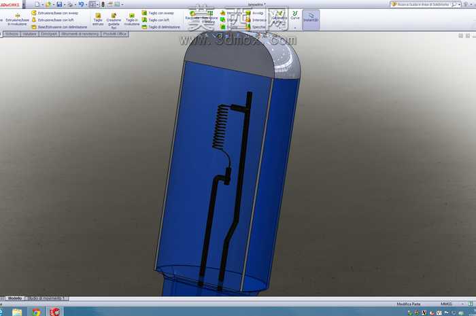Open Creazione guidata fori
The image size is (476, 316).
point(114,20)
